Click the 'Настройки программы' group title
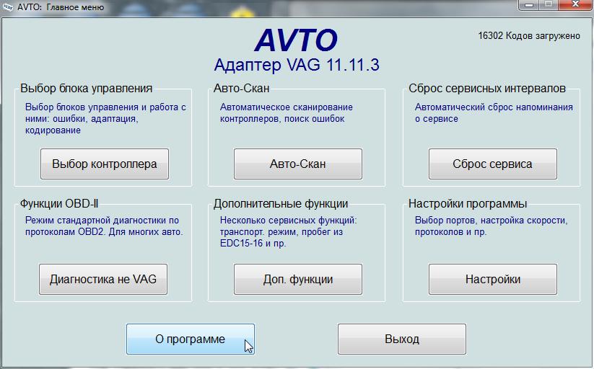594x369 pixels. tap(468, 204)
